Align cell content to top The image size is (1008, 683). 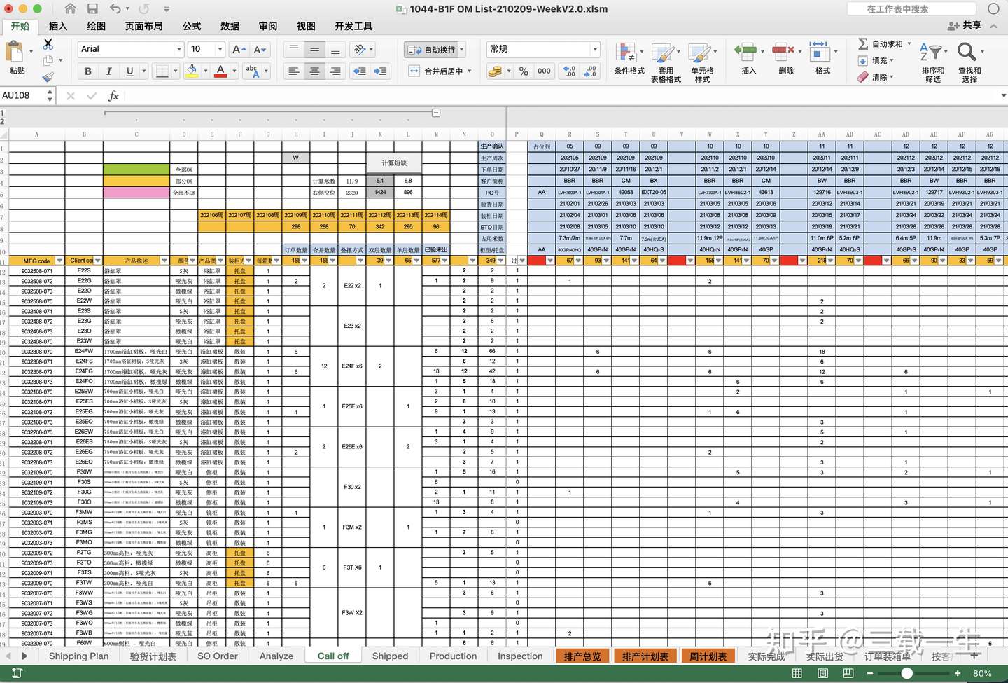294,49
